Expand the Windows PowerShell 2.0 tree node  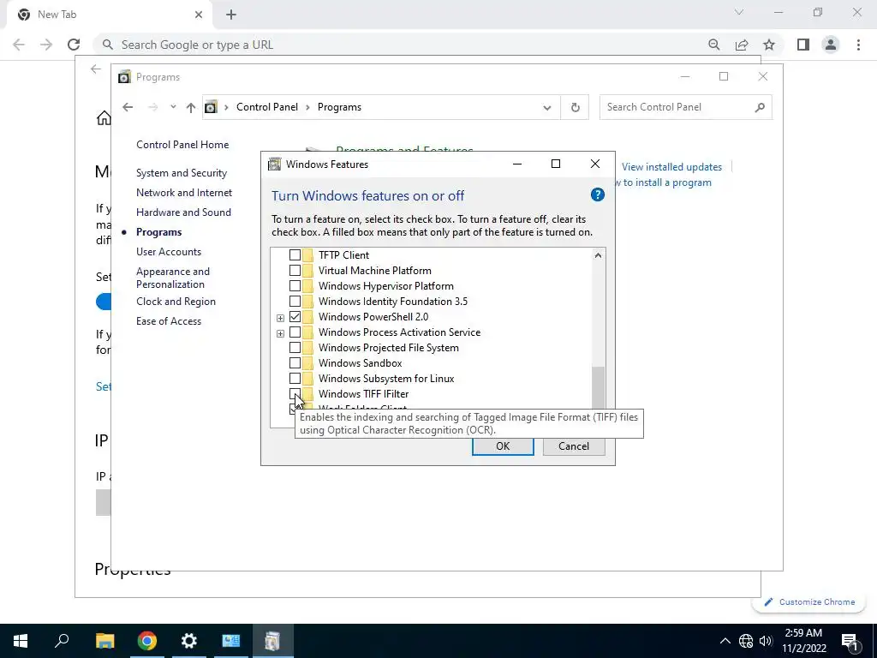pos(280,318)
